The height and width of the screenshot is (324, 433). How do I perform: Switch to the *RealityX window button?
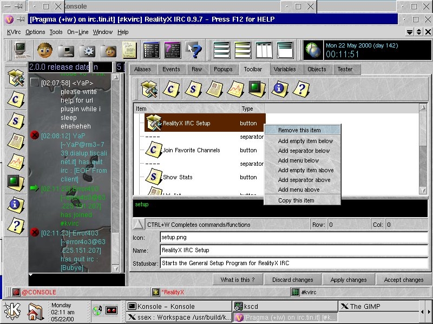tap(220, 292)
